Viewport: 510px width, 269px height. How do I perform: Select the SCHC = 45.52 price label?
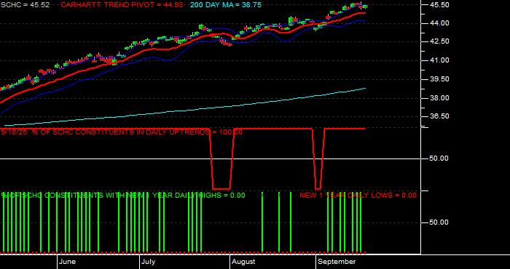click(25, 5)
